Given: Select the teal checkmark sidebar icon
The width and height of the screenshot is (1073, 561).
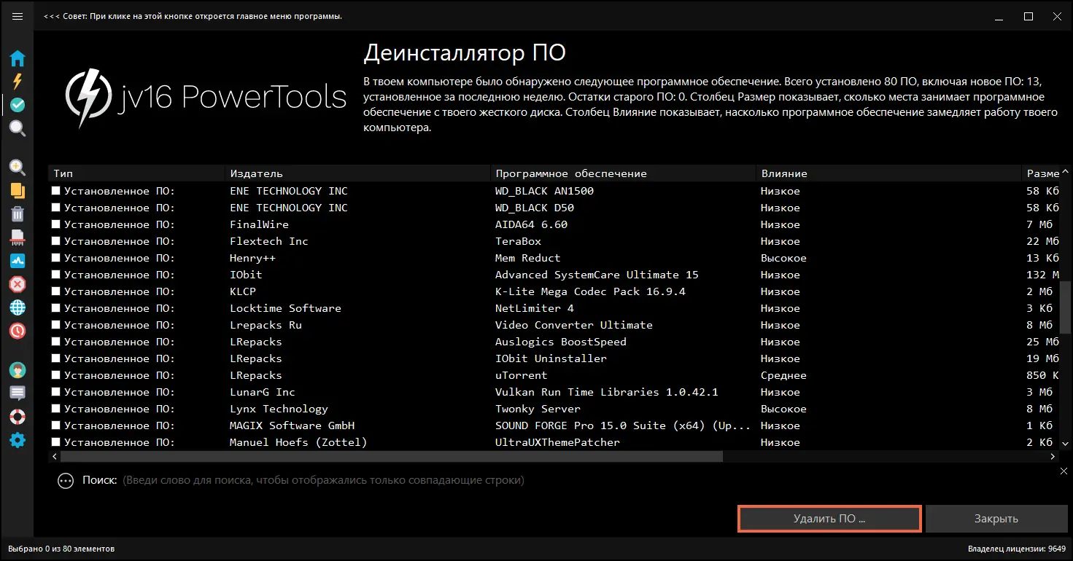Looking at the screenshot, I should pos(18,105).
